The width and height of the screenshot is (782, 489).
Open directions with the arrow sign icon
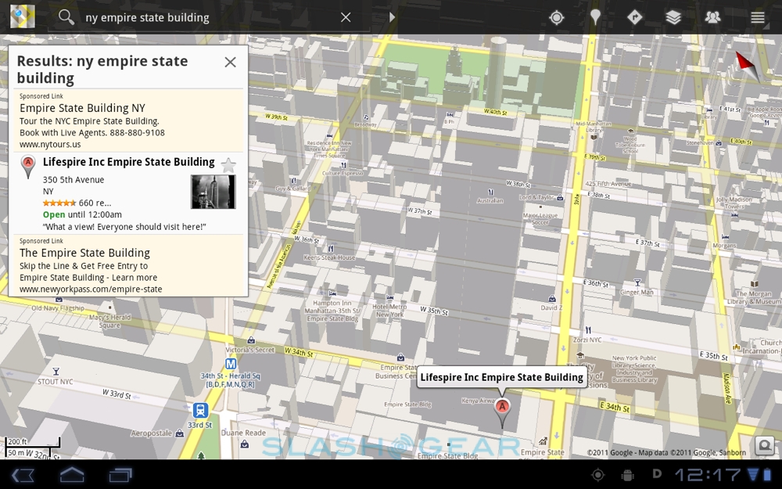(x=634, y=17)
